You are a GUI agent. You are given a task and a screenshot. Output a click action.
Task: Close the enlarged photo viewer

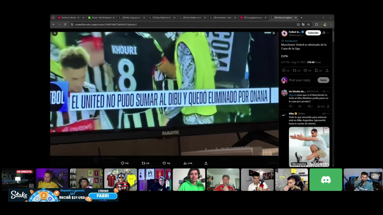tap(55, 33)
